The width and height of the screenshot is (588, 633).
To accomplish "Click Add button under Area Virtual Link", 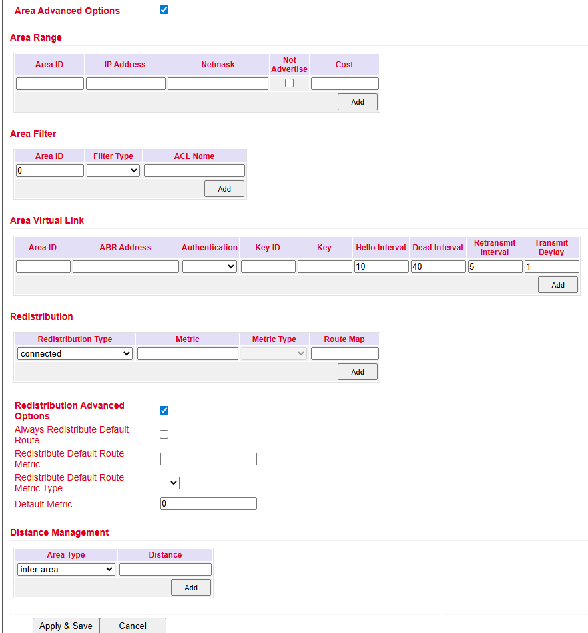I will pyautogui.click(x=558, y=285).
